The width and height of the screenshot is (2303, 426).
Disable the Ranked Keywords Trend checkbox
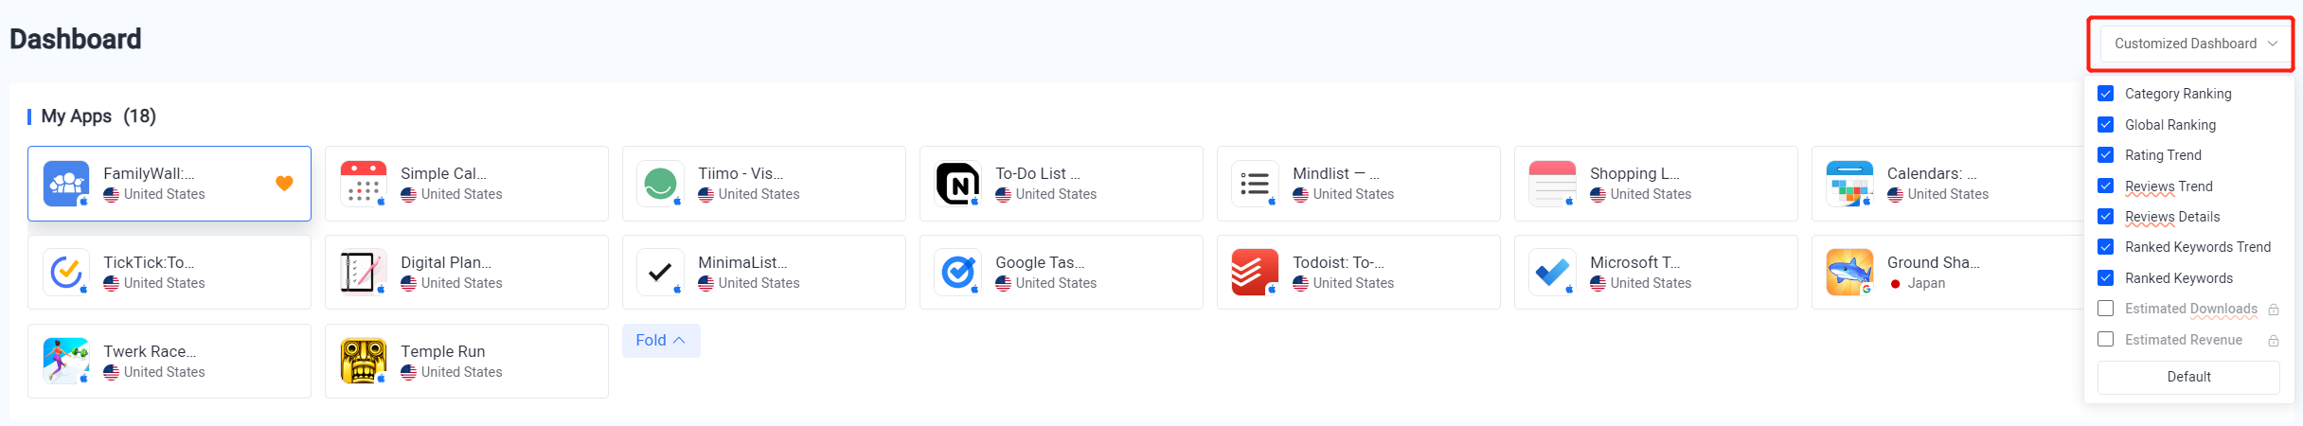(x=2106, y=247)
